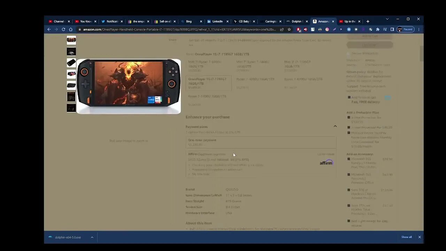Select the fifth product thumbnail image
This screenshot has height=251, width=446.
(x=71, y=85)
